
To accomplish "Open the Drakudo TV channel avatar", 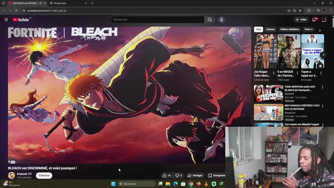I will tap(11, 175).
